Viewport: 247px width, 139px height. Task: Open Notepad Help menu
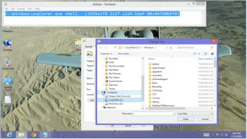[x=37, y=8]
